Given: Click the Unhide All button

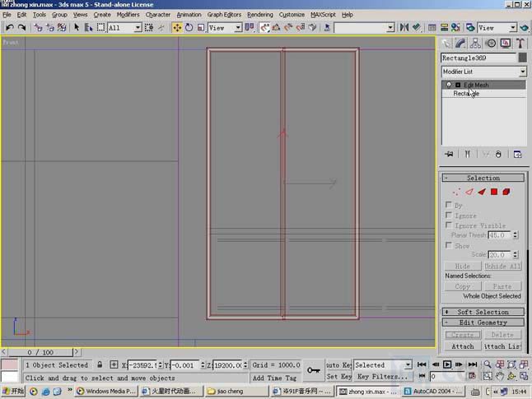Looking at the screenshot, I should tap(502, 266).
